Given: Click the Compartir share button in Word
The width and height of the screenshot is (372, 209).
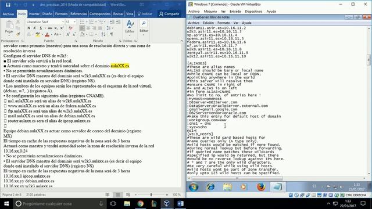Looking at the screenshot, I should point(169,14).
